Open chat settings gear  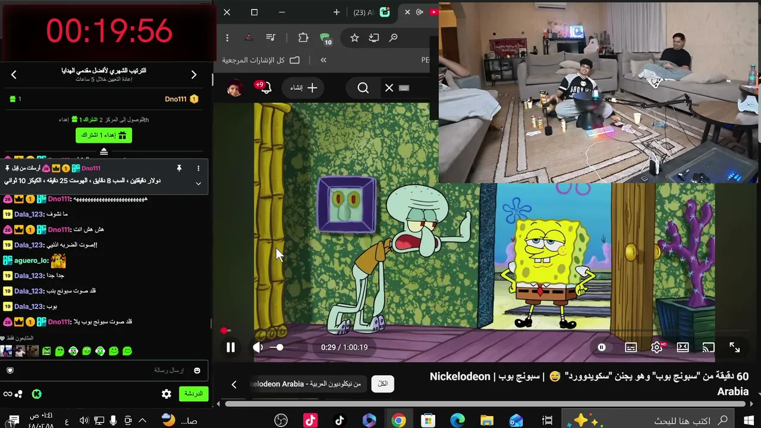[166, 394]
